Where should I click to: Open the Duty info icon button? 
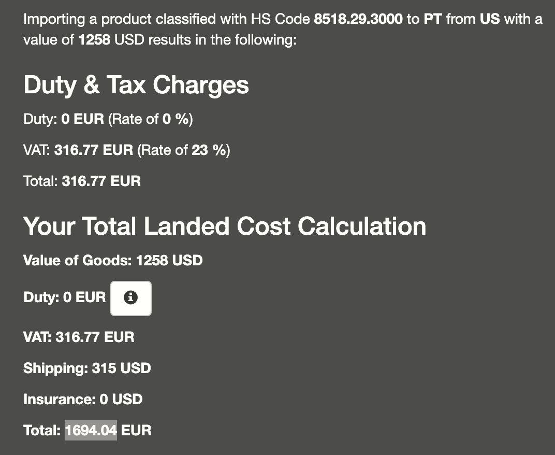coord(131,298)
